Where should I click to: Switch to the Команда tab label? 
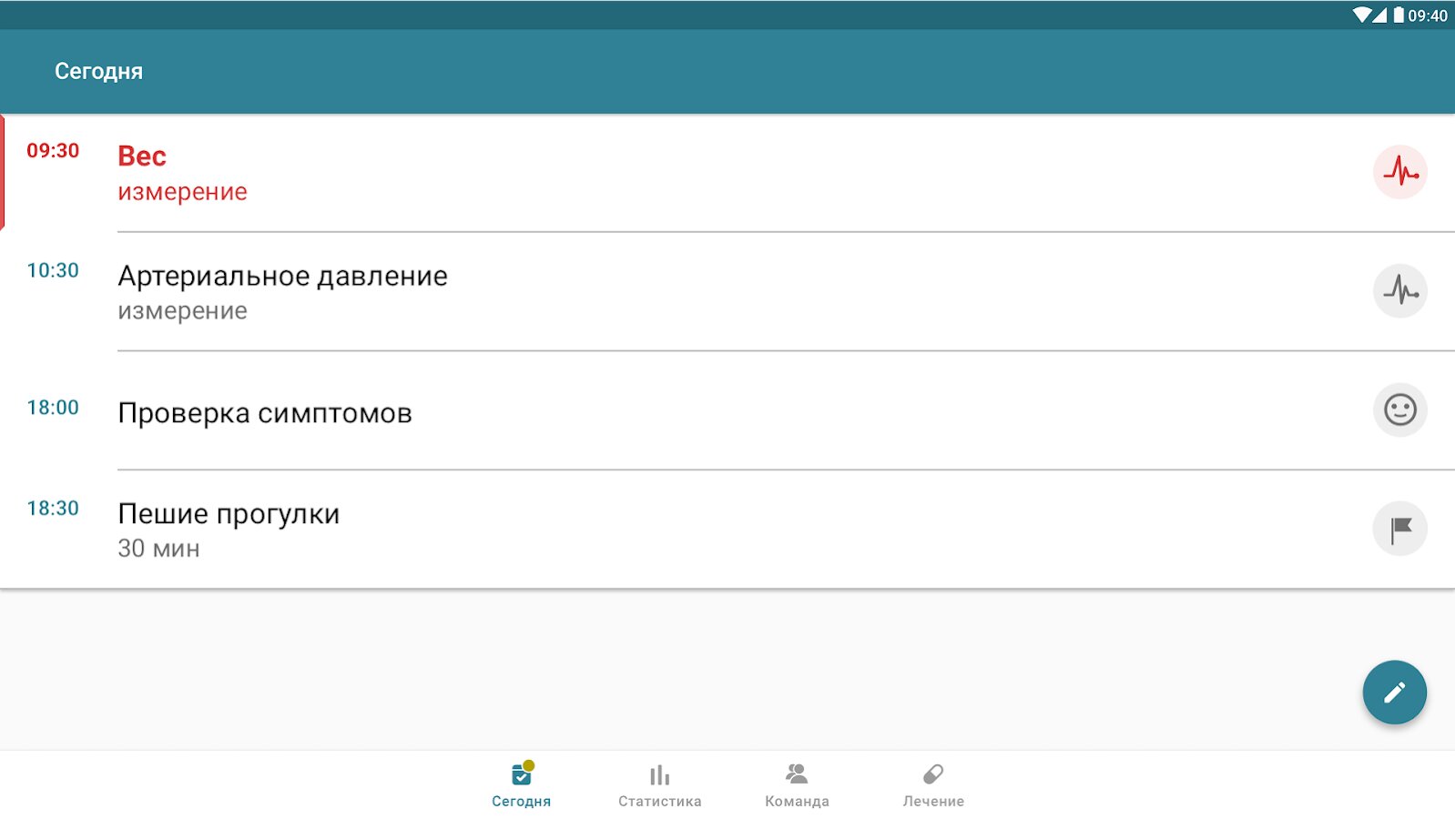pos(797,802)
